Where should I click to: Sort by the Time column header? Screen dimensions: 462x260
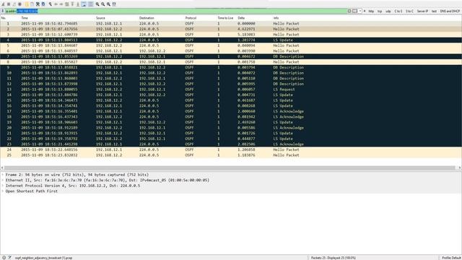tap(25, 18)
